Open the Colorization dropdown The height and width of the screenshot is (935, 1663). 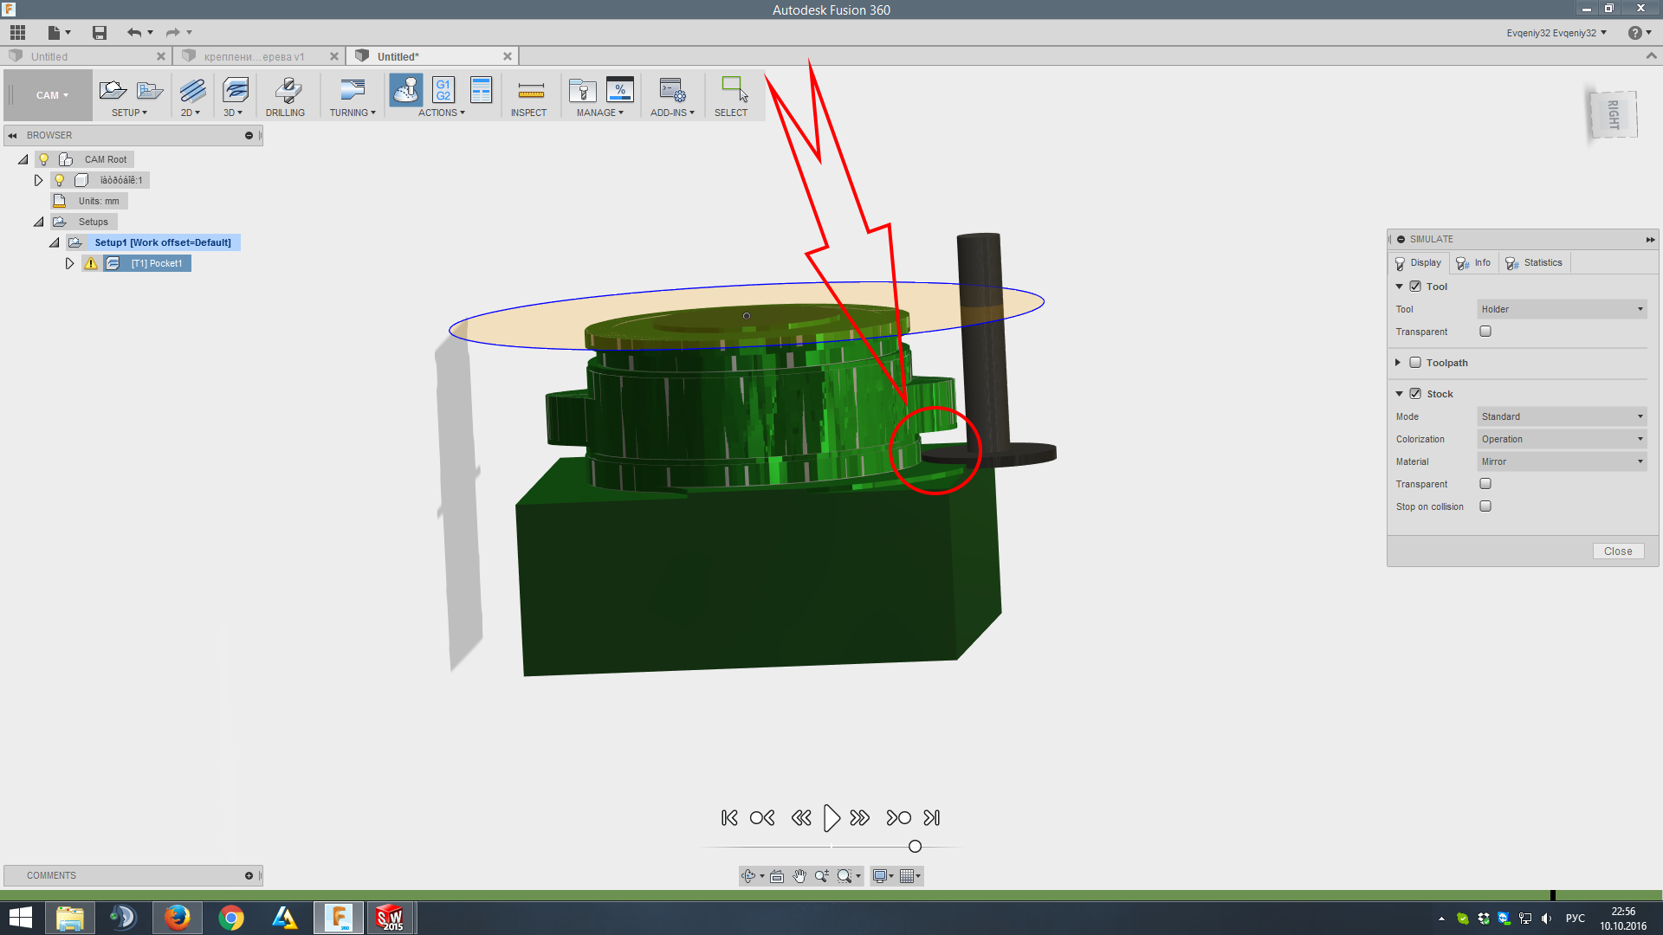(1561, 439)
